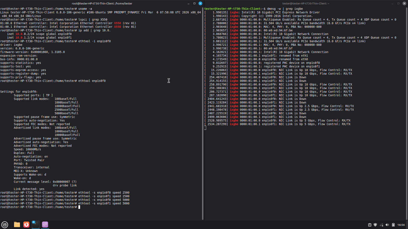This screenshot has width=408, height=229.
Task: Click 'Auto-negotiation: on' line
Action: click(31, 157)
